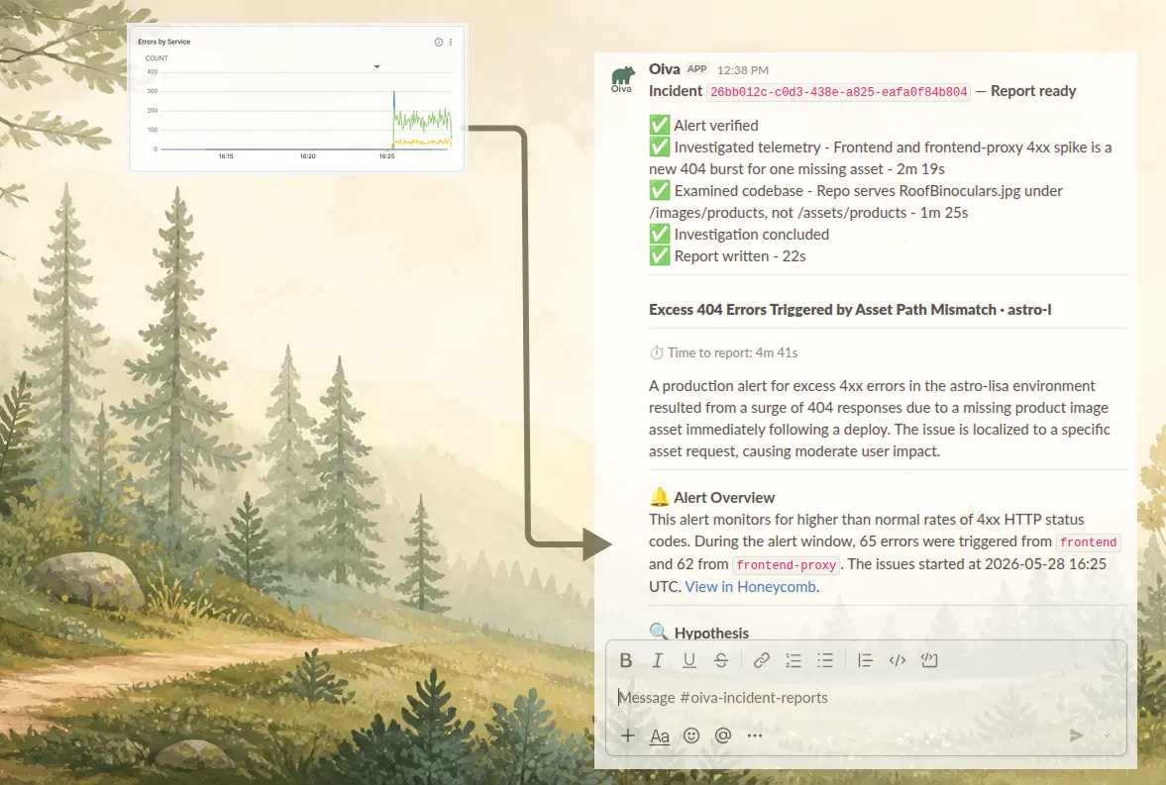Open the chart dropdown arrow under COUNT
The width and height of the screenshot is (1166, 785).
coord(377,67)
